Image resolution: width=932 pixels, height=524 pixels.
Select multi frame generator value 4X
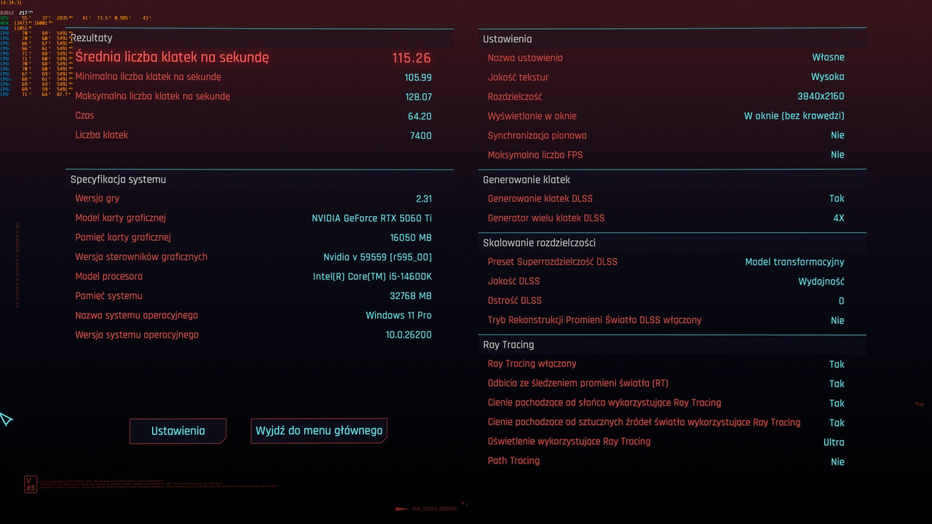tap(839, 218)
